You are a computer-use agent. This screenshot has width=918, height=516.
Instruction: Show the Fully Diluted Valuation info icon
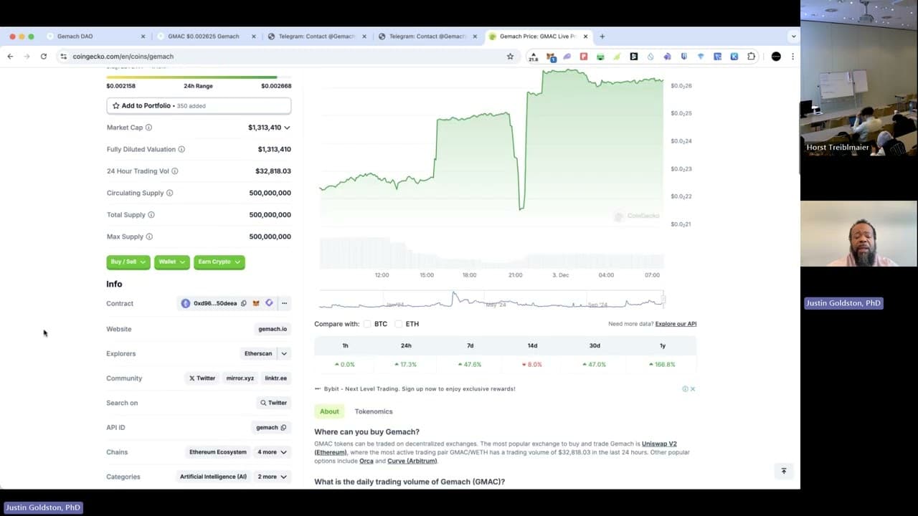click(181, 149)
